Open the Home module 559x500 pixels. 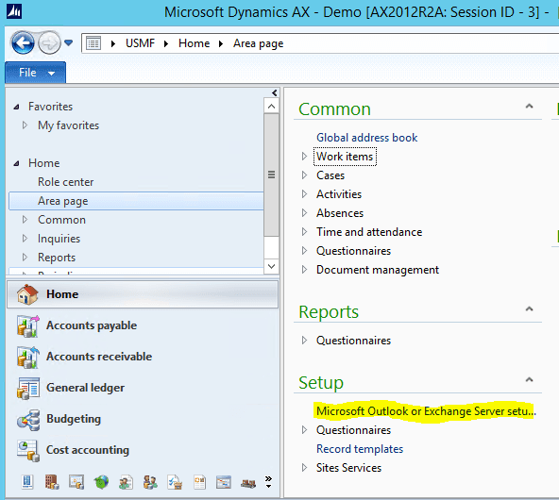coord(143,294)
